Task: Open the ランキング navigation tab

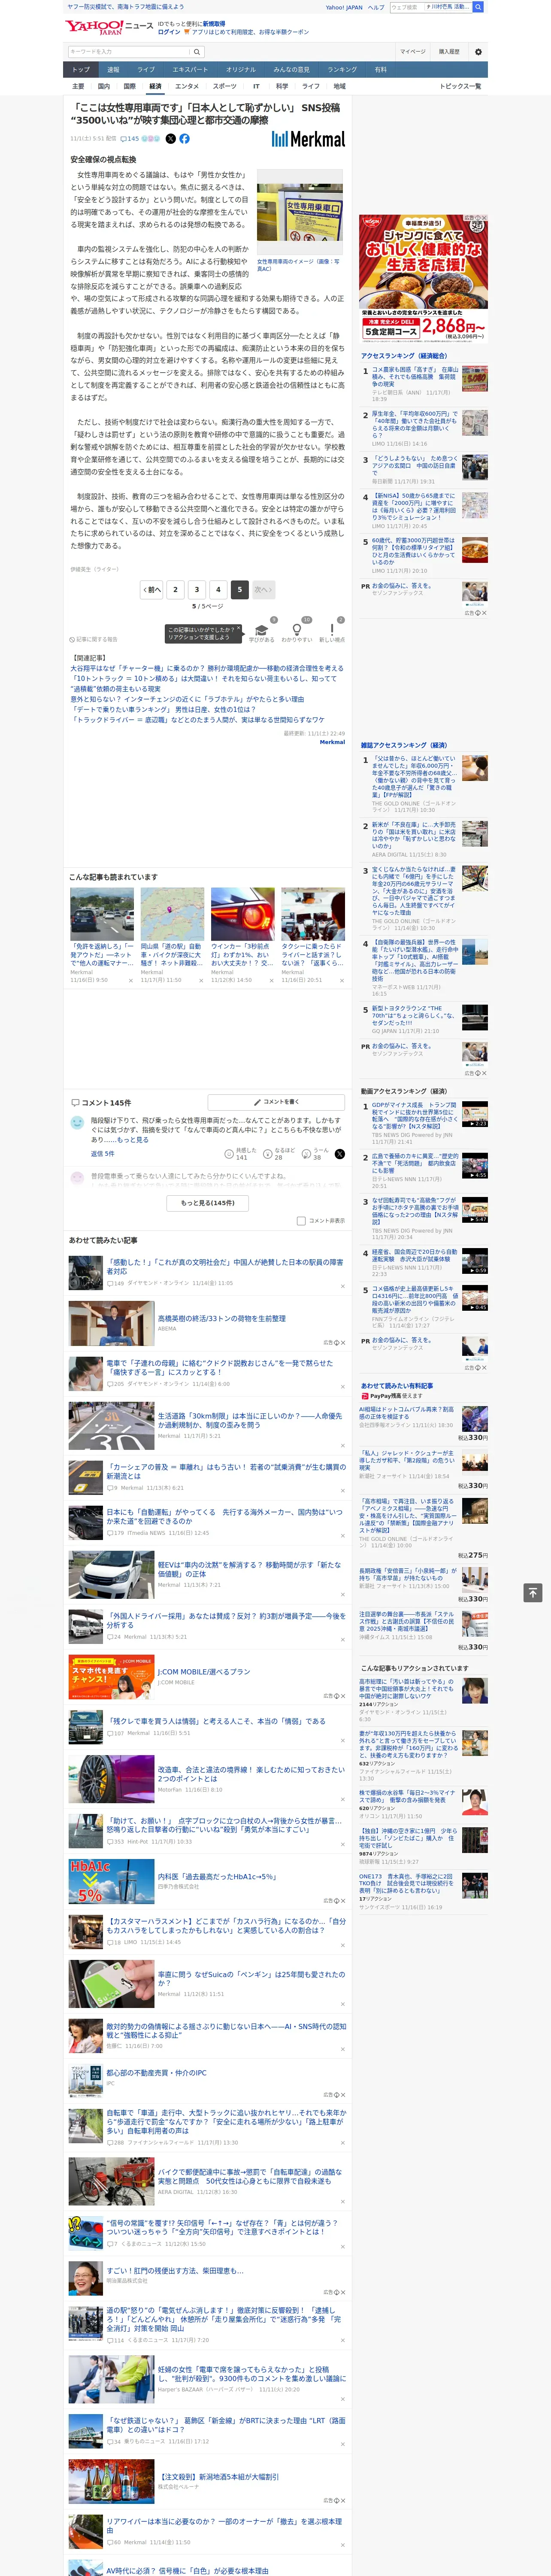Action: tap(342, 70)
